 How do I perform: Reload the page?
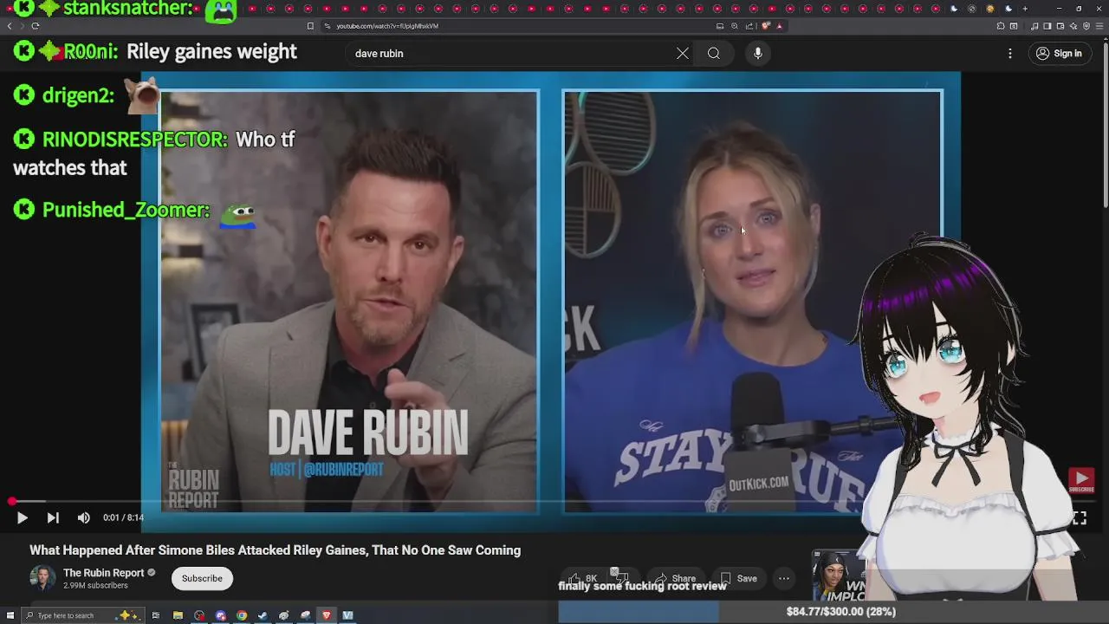(x=35, y=26)
